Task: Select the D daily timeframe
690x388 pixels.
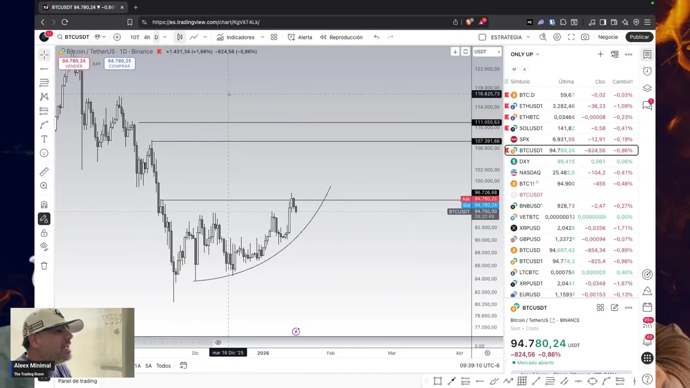Action: pyautogui.click(x=156, y=37)
